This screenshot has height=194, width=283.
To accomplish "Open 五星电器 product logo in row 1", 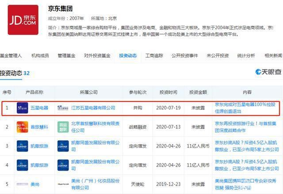I will coord(23,108).
